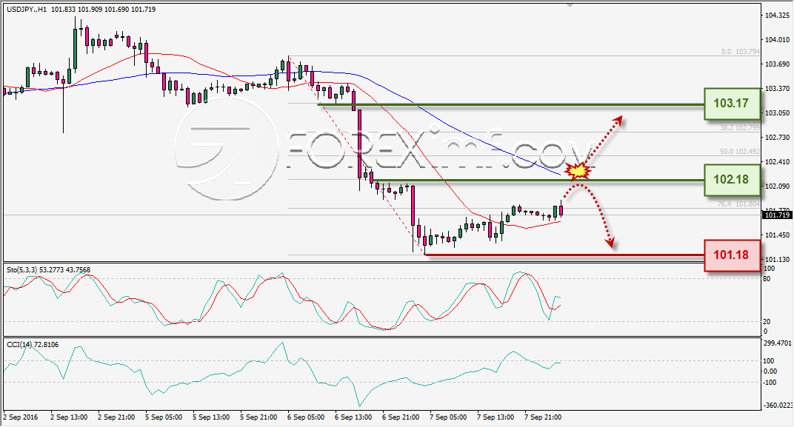Viewport: 794px width, 427px height.
Task: Click the CCI(14) 72.8106 indicator label
Action: click(33, 345)
